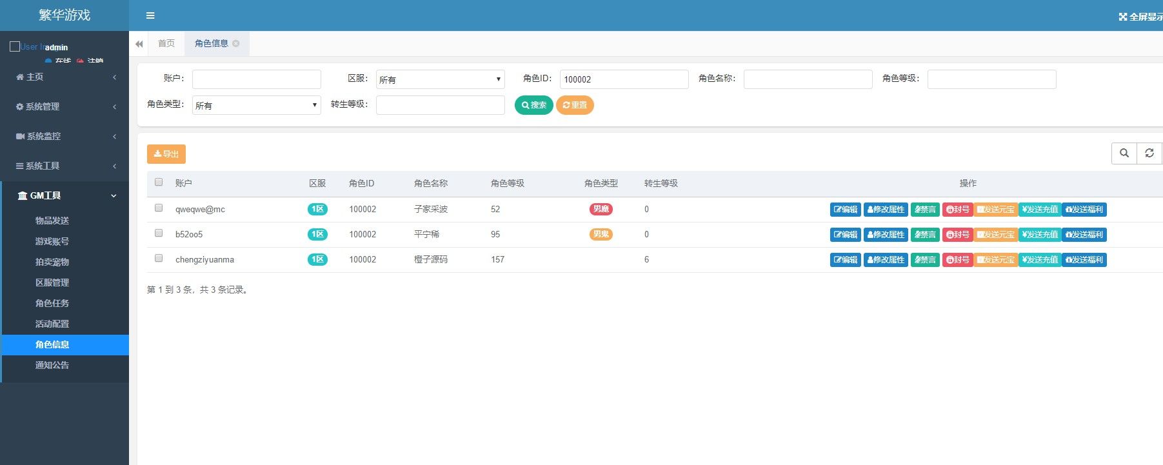Click 发送充值 for chengziyuanma
This screenshot has width=1163, height=465.
(1040, 260)
